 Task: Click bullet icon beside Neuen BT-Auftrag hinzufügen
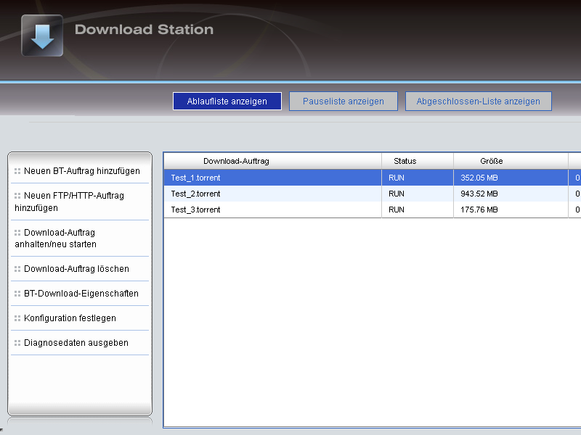[17, 171]
